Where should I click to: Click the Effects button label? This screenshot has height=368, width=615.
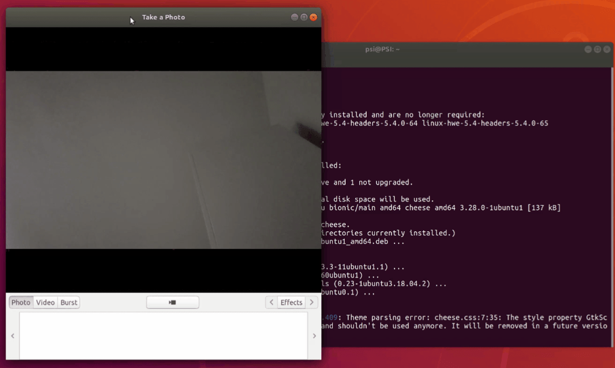coord(291,302)
